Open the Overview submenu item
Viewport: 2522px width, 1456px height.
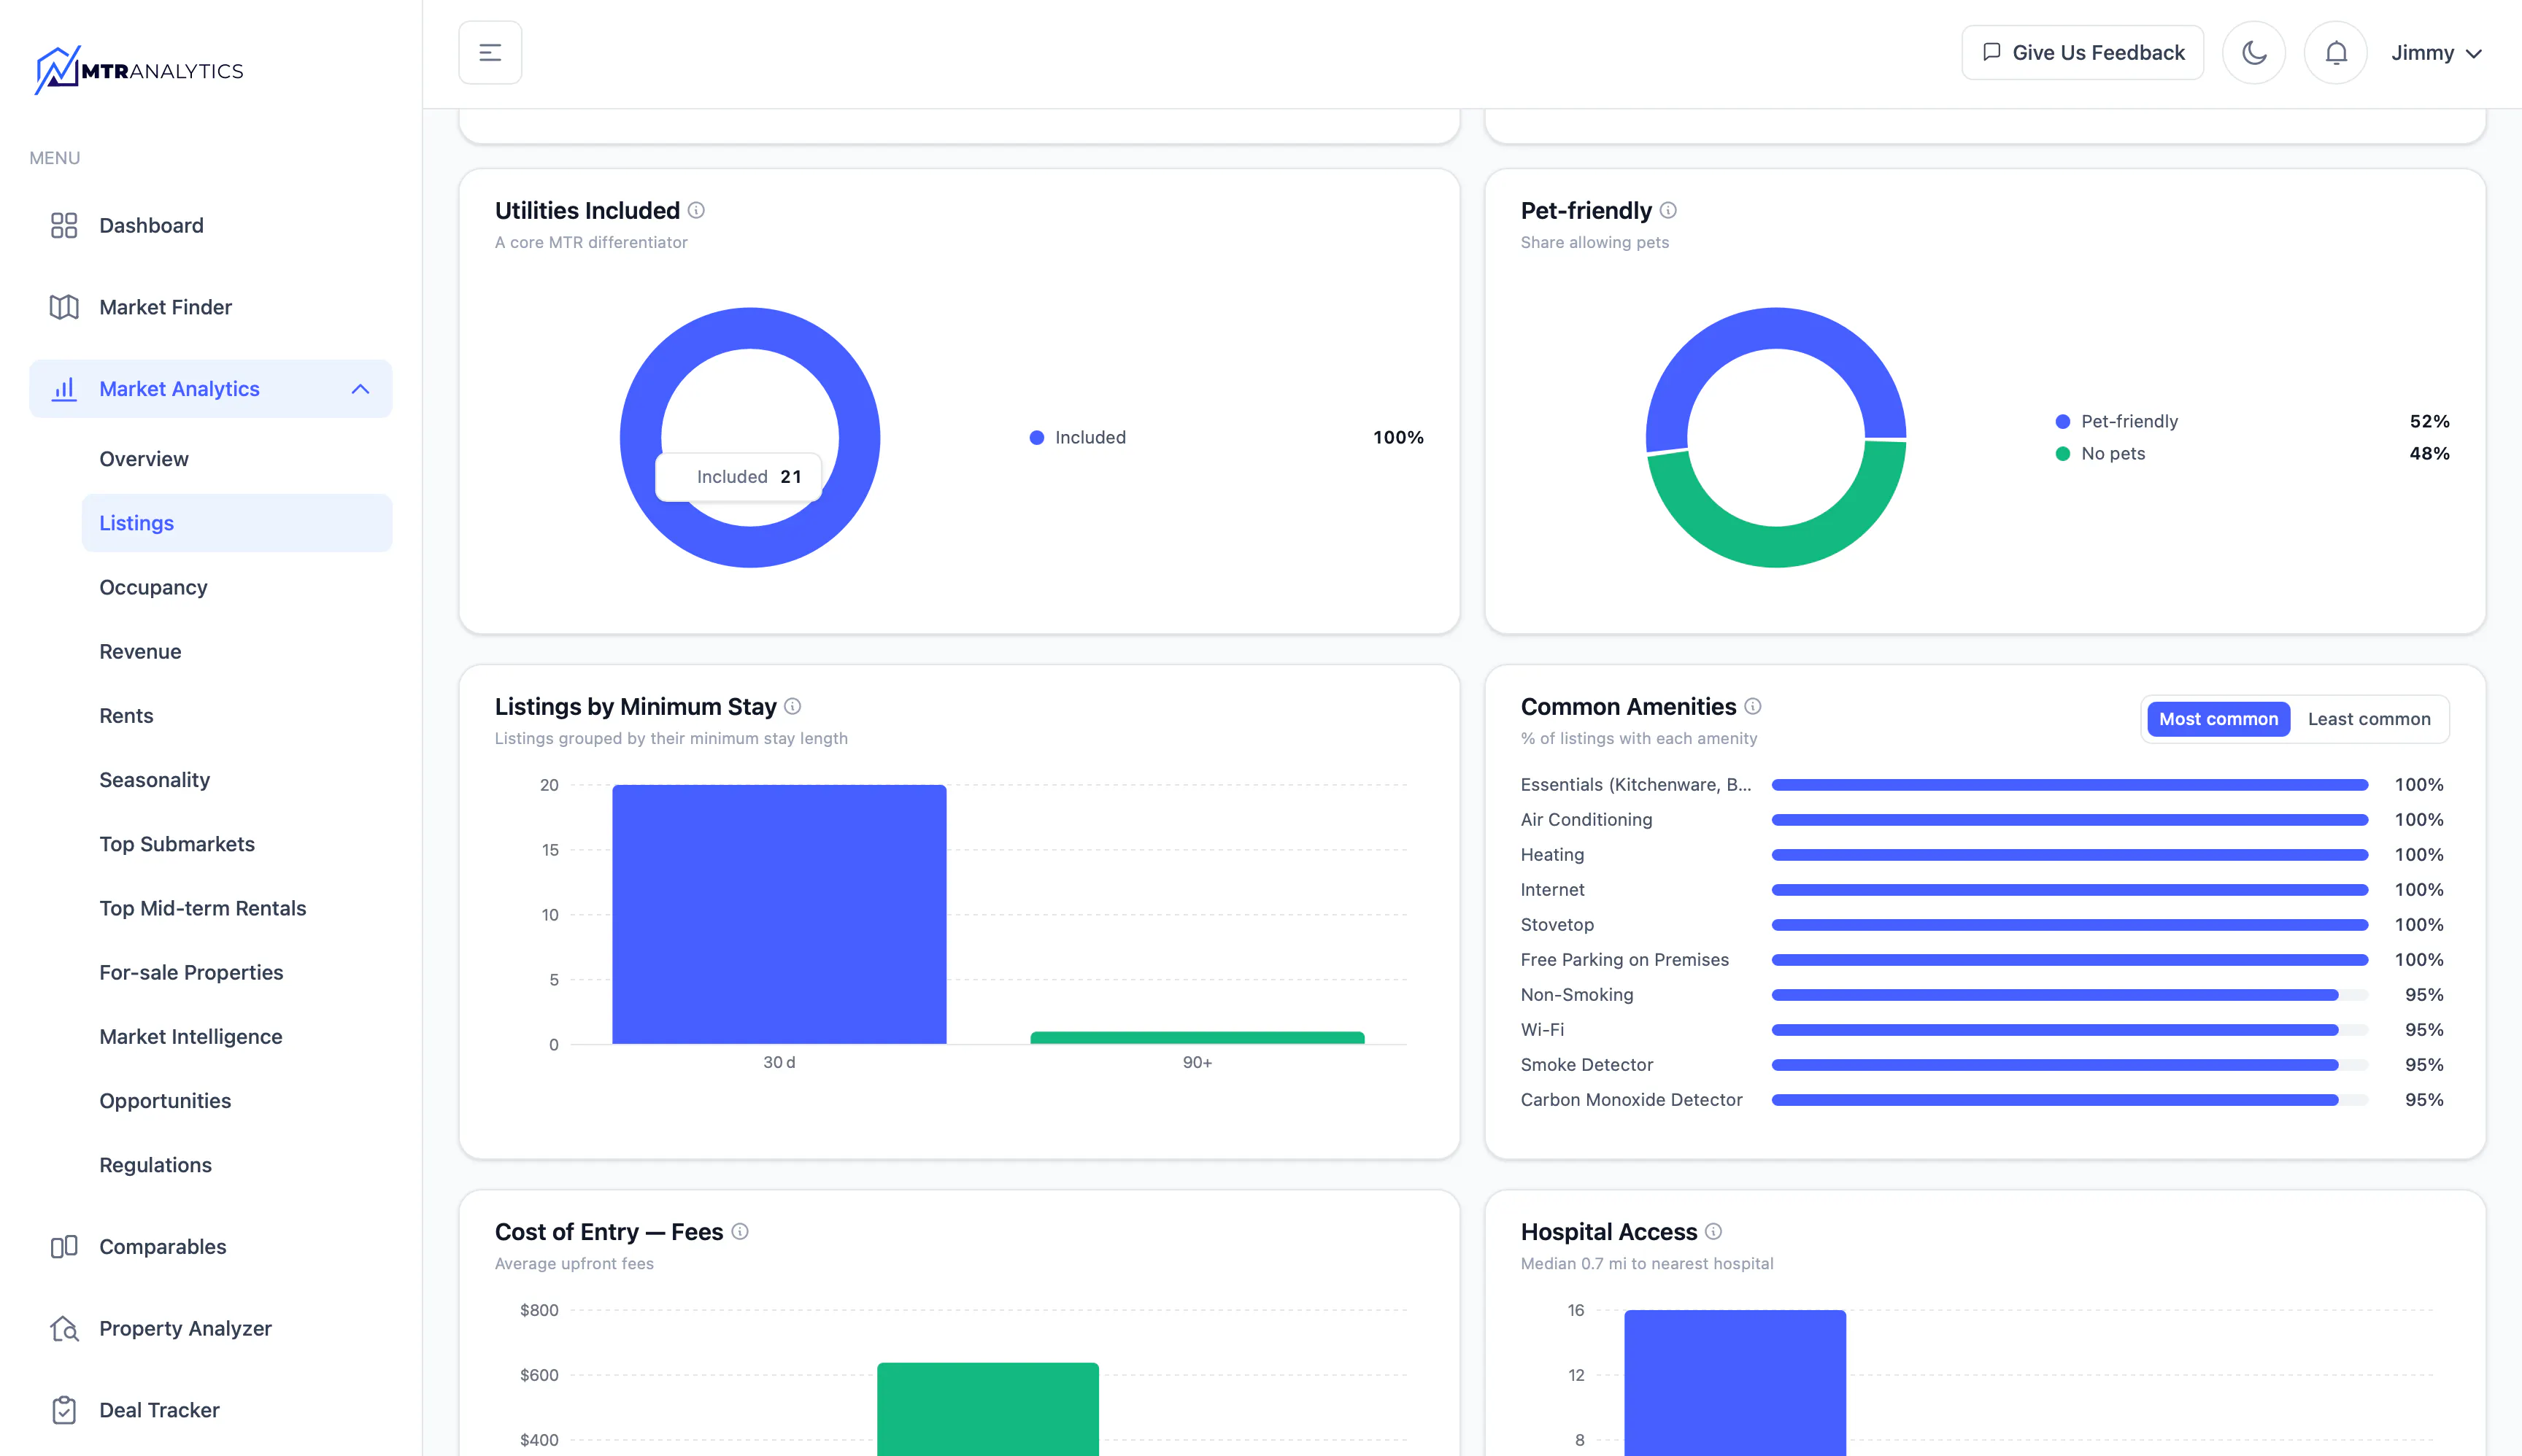144,459
